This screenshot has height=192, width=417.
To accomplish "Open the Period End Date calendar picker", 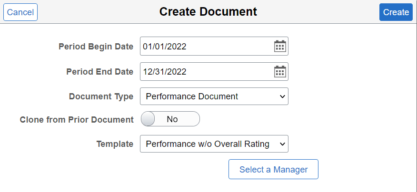I will tap(280, 72).
